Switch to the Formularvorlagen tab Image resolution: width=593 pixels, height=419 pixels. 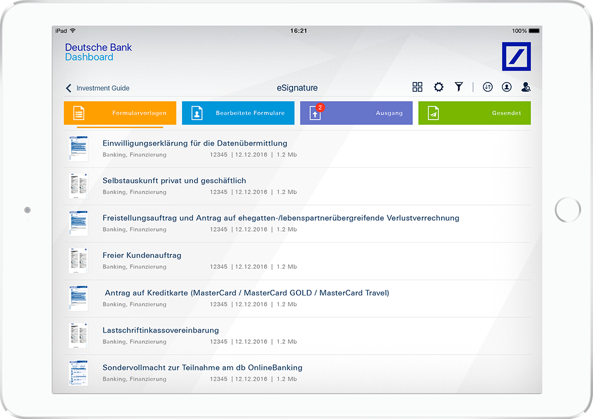point(120,113)
